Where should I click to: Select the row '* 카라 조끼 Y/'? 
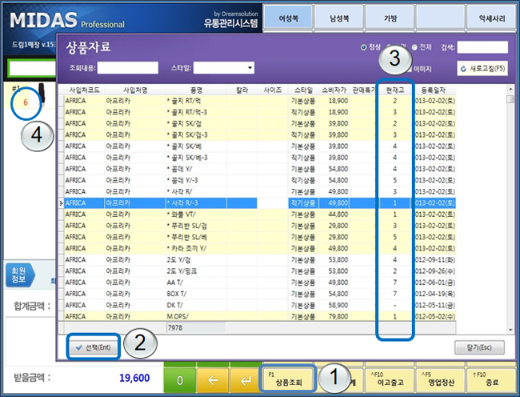[x=260, y=248]
